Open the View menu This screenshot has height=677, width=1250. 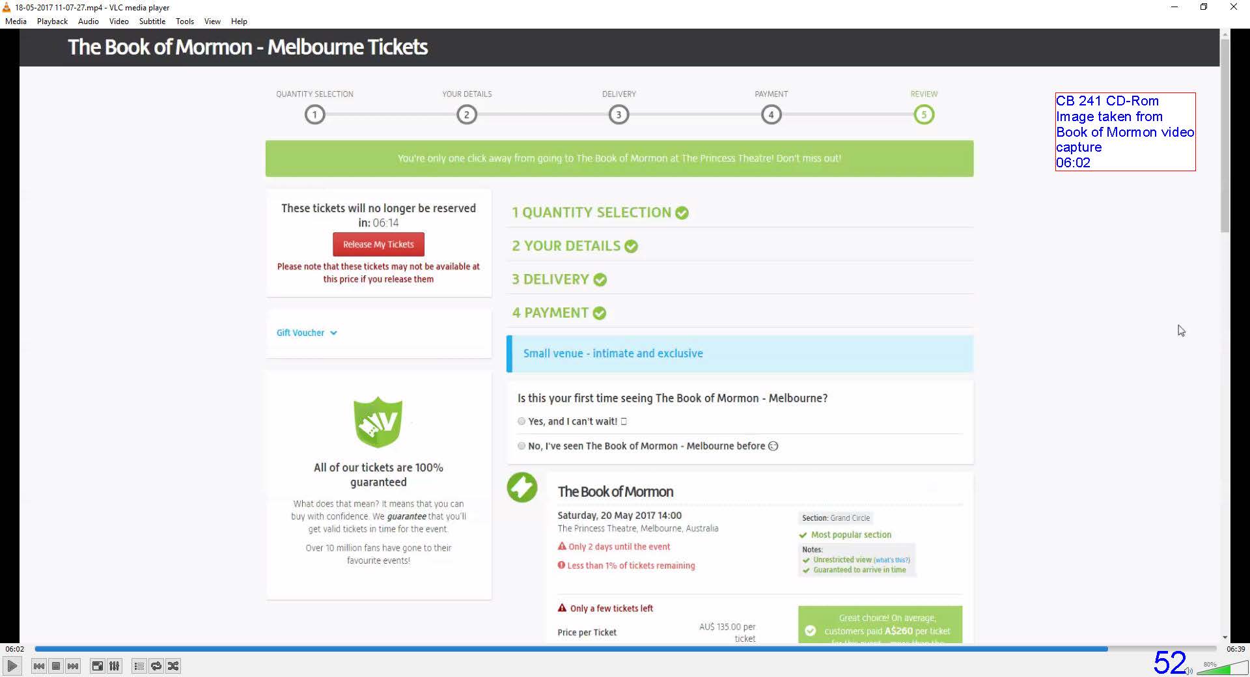pyautogui.click(x=212, y=21)
